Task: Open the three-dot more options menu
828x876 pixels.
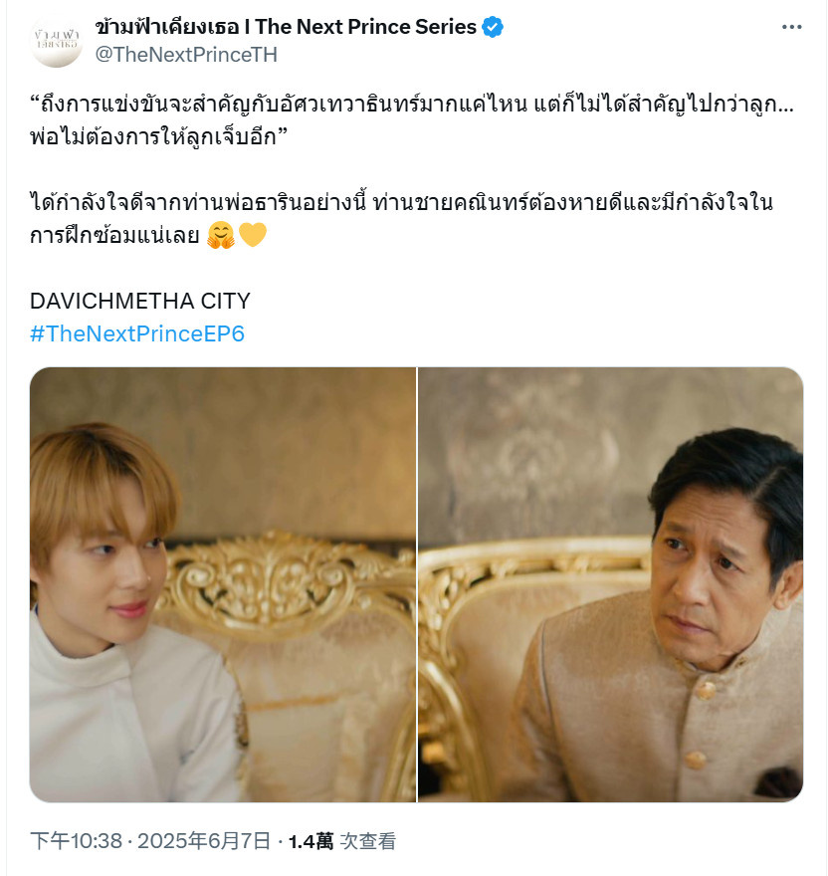Action: coord(791,27)
